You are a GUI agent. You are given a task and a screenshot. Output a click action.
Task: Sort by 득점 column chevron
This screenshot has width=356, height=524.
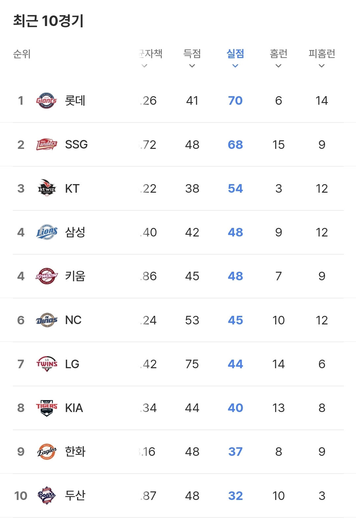tap(192, 66)
